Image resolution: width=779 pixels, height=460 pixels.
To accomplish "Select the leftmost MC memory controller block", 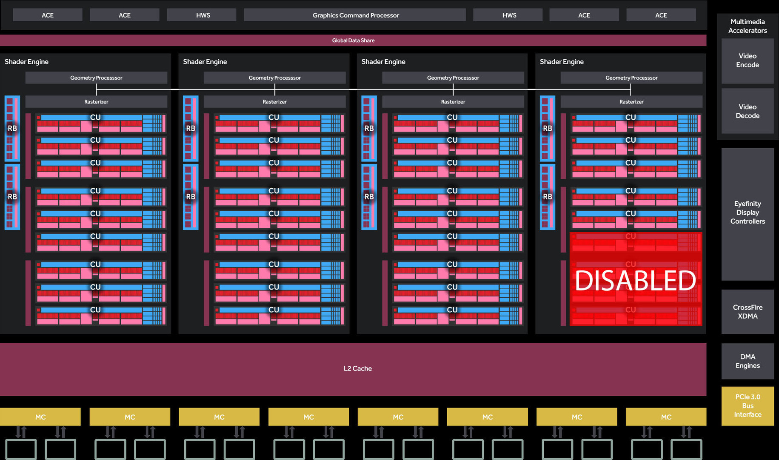I will tap(40, 417).
